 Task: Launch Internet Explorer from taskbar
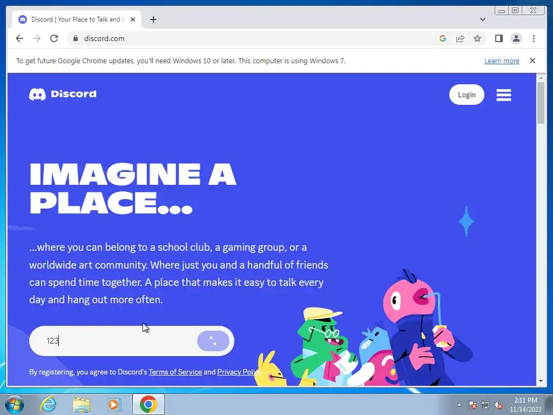coord(48,404)
